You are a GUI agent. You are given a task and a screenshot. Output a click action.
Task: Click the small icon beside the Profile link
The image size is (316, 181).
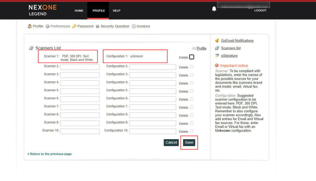[x=194, y=48]
